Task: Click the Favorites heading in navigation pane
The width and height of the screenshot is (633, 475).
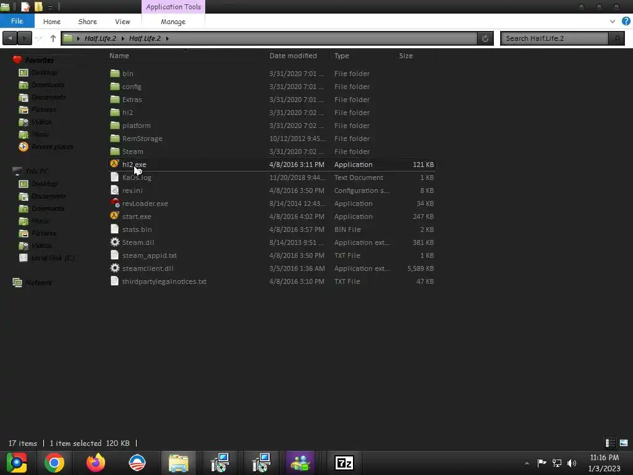Action: [39, 60]
